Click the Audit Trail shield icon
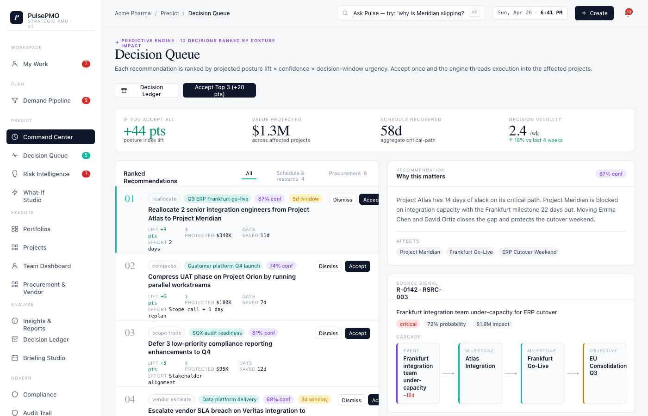The height and width of the screenshot is (416, 648). (15, 413)
